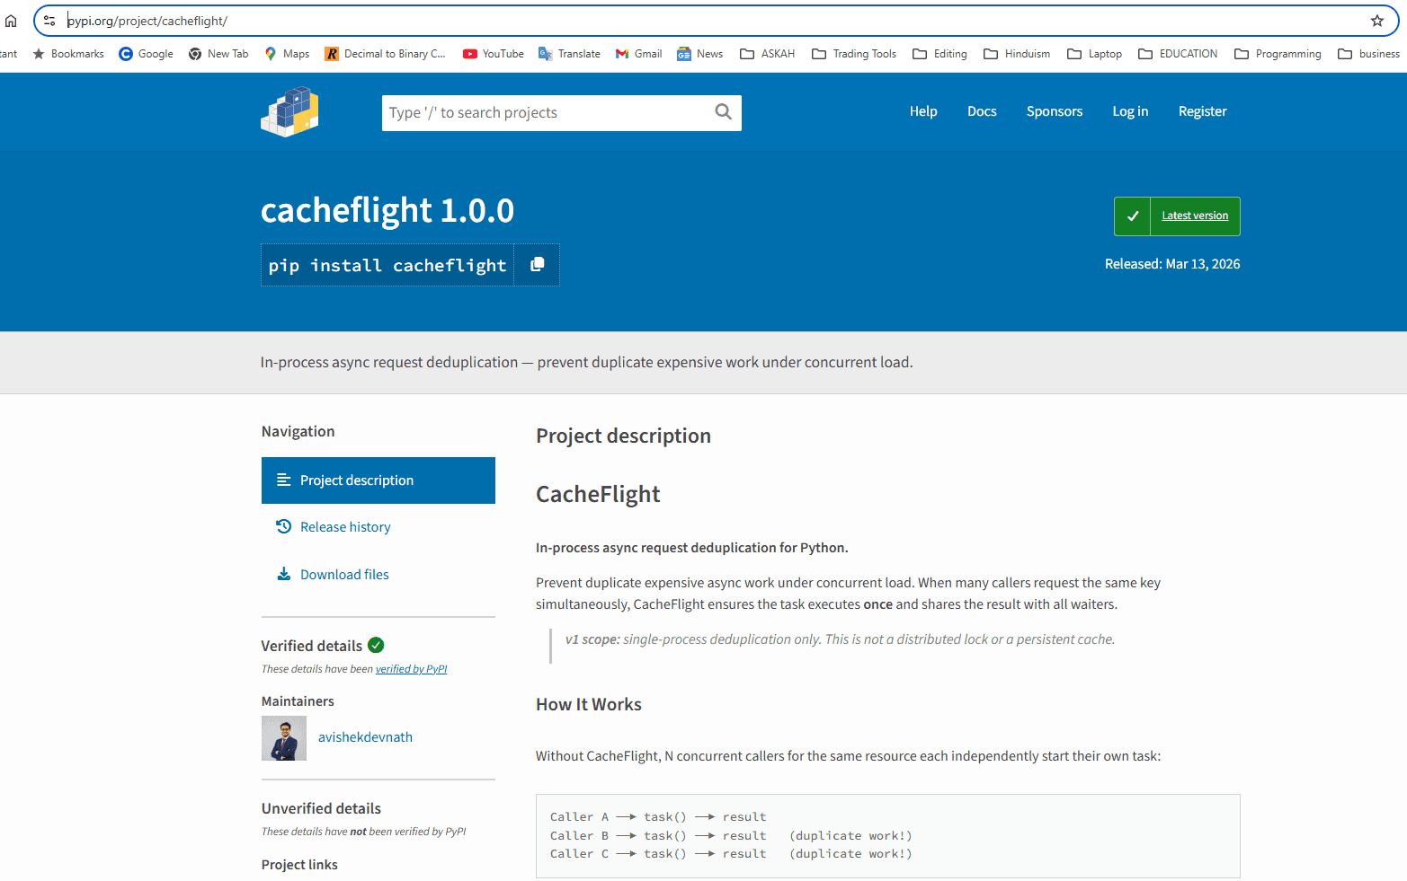
Task: Click the Latest version checkmark badge
Action: coord(1132,216)
